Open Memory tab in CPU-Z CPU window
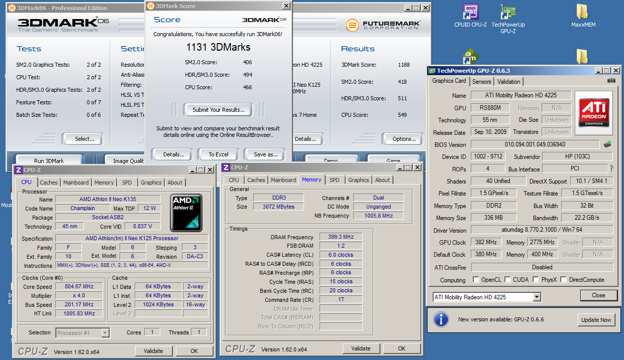Image resolution: width=624 pixels, height=360 pixels. [x=104, y=183]
